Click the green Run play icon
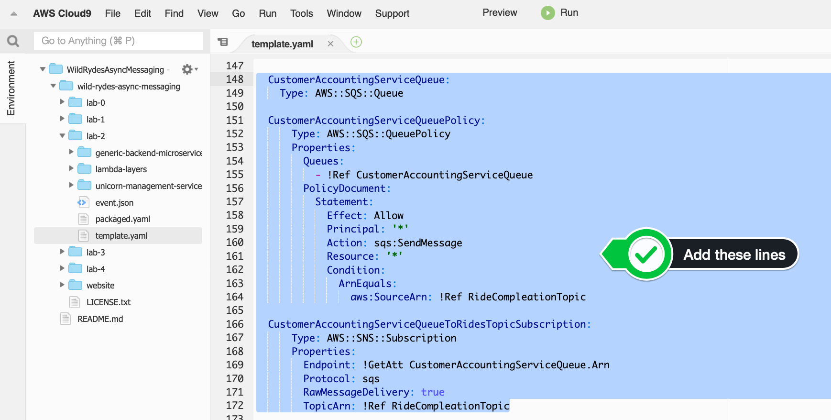 click(548, 13)
